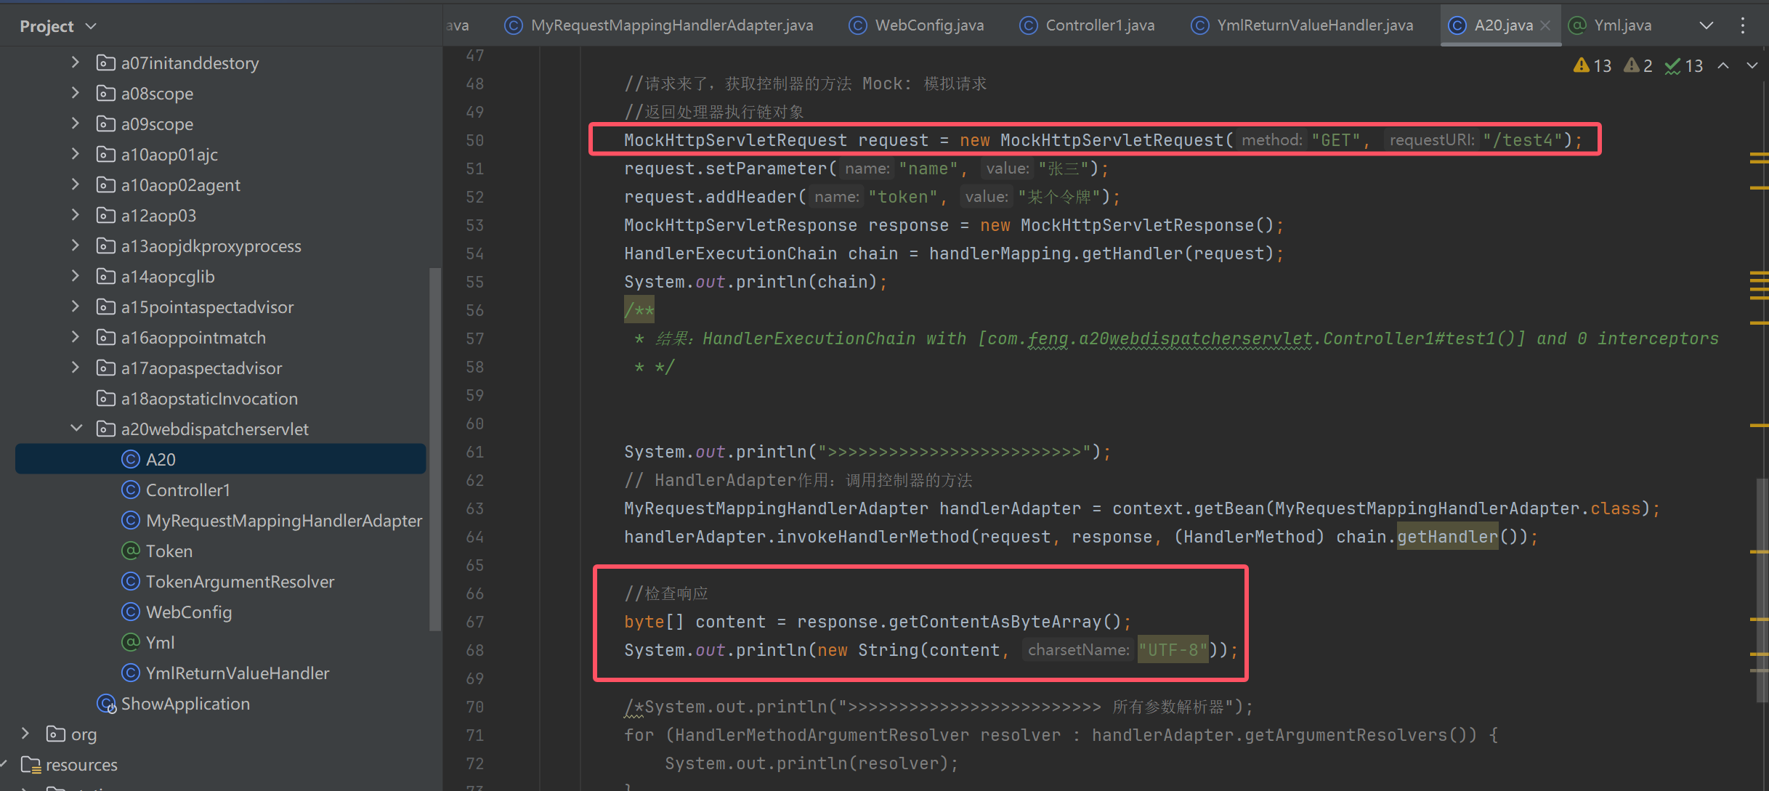Viewport: 1769px width, 791px height.
Task: Go to previous highlighted error
Action: click(1723, 66)
